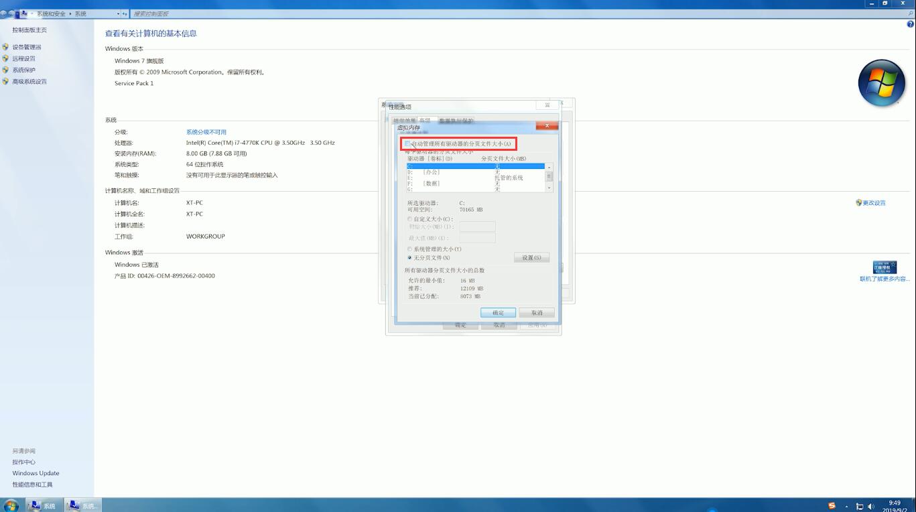916x512 pixels.
Task: Confirm virtual memory dialog with 确定
Action: 498,313
